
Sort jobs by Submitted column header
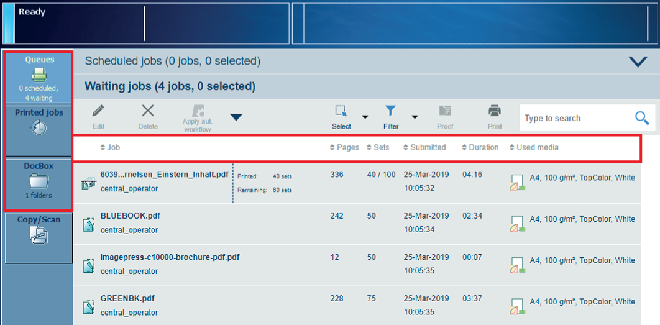click(424, 148)
